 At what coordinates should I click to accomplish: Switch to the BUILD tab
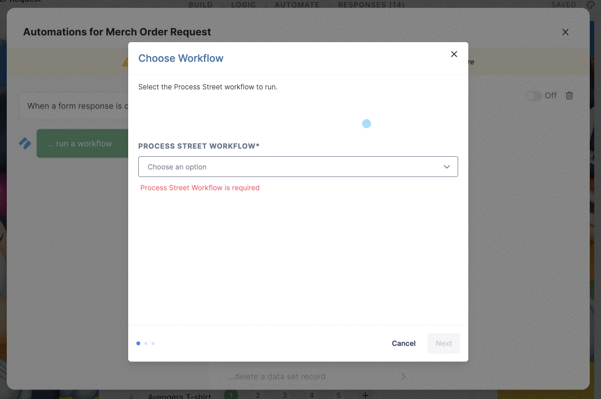click(x=201, y=4)
